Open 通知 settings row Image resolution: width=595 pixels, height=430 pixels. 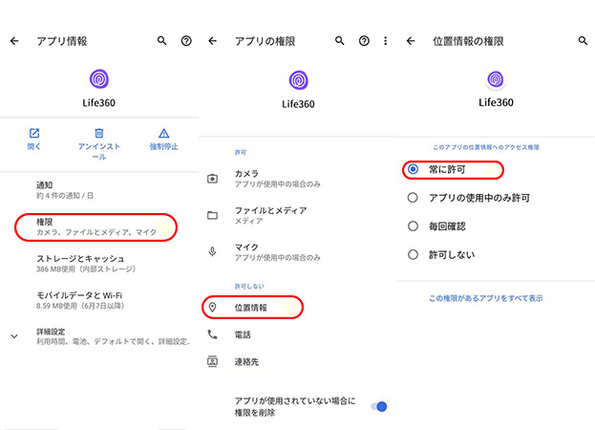(x=99, y=190)
